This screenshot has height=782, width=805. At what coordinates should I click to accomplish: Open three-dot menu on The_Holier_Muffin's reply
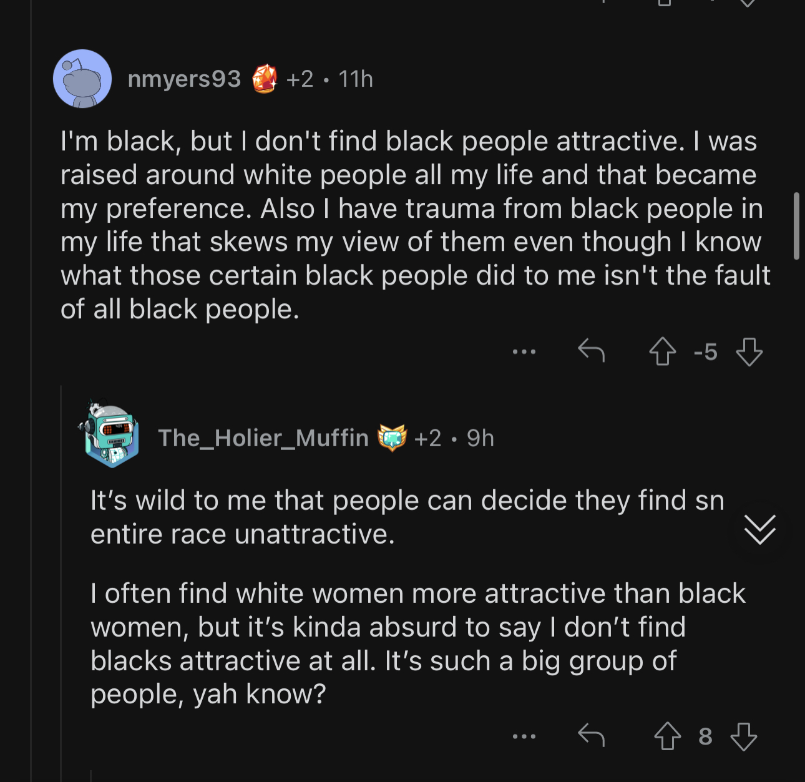[x=524, y=736]
